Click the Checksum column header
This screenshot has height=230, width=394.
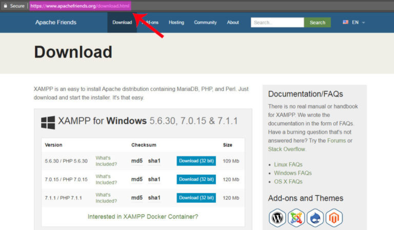144,145
